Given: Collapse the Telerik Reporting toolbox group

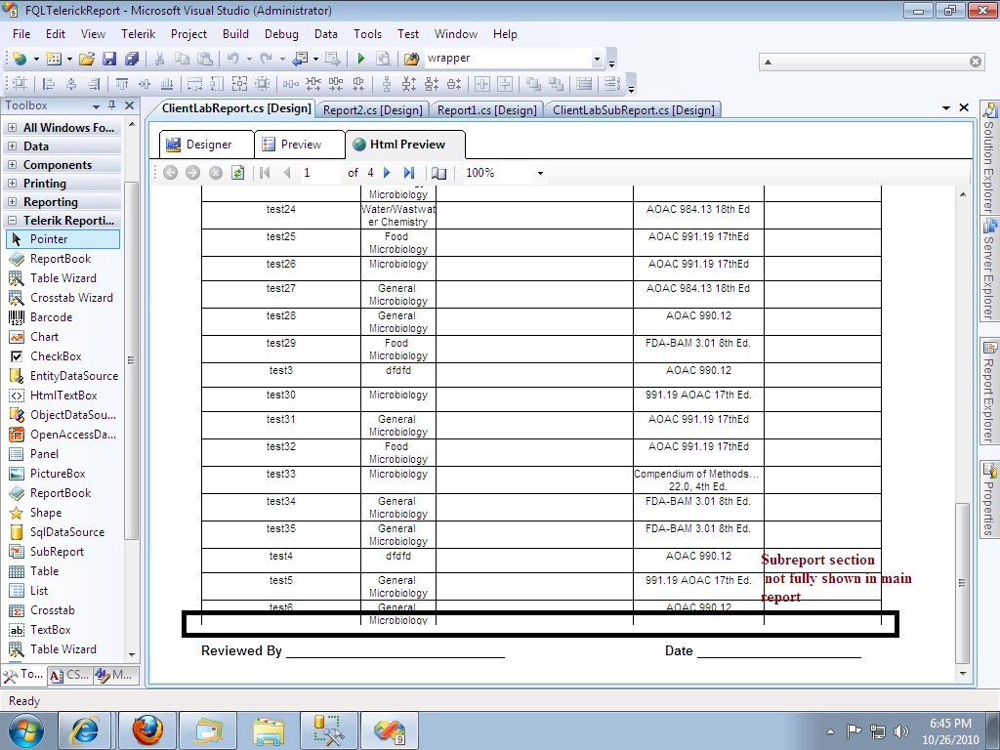Looking at the screenshot, I should pyautogui.click(x=12, y=220).
